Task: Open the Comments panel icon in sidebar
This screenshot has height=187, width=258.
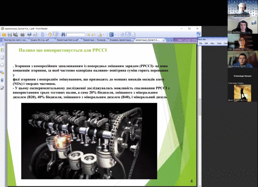Action: tap(2, 72)
